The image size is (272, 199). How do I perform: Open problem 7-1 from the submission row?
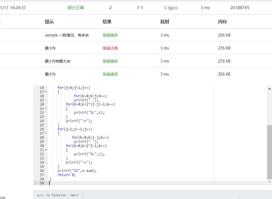point(140,8)
